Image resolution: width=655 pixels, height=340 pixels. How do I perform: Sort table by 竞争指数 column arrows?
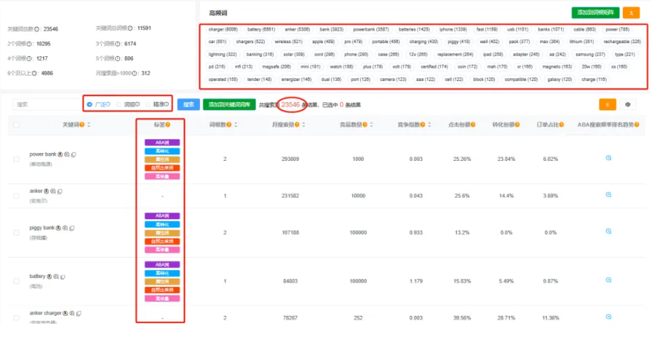click(429, 125)
